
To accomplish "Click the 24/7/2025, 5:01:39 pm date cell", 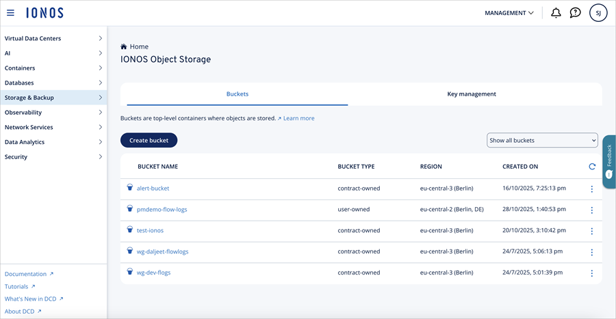I will tap(532, 273).
